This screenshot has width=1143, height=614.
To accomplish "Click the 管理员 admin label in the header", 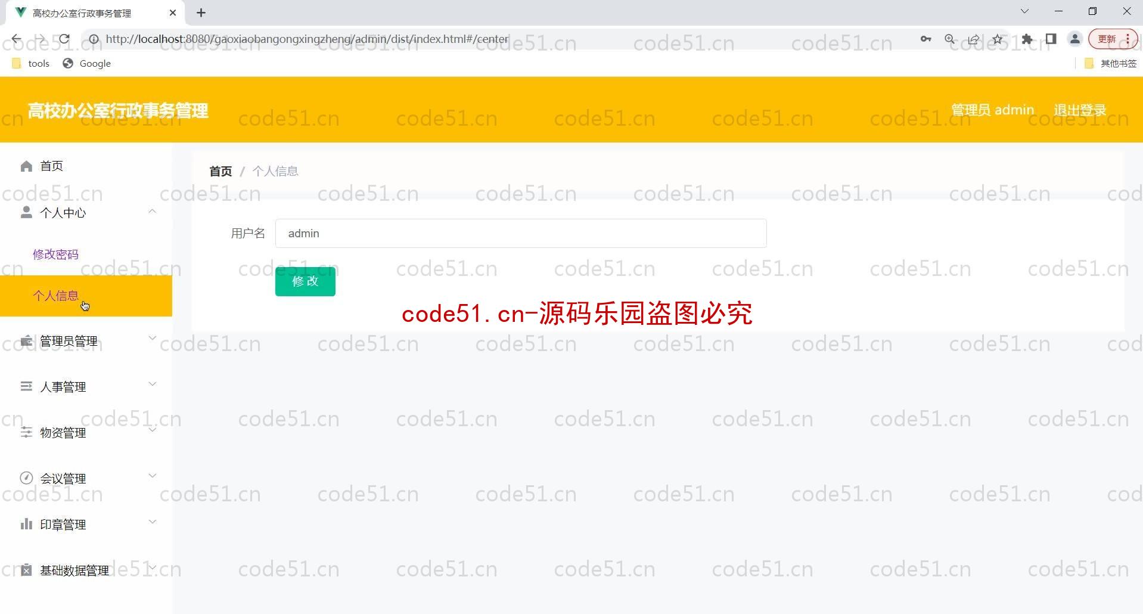I will 992,110.
